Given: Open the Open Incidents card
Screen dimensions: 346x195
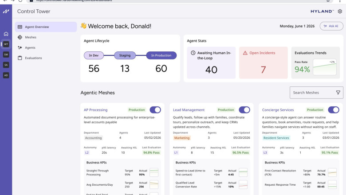Looking at the screenshot, I should pyautogui.click(x=263, y=62).
